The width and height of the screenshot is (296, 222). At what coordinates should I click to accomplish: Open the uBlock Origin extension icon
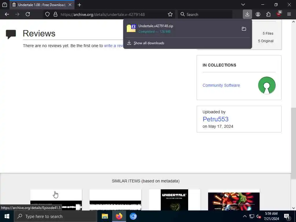[279, 14]
